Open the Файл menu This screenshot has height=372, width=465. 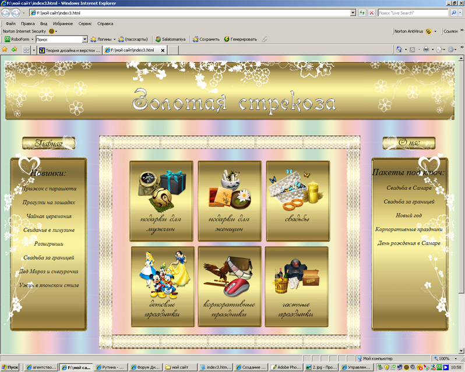pos(10,23)
